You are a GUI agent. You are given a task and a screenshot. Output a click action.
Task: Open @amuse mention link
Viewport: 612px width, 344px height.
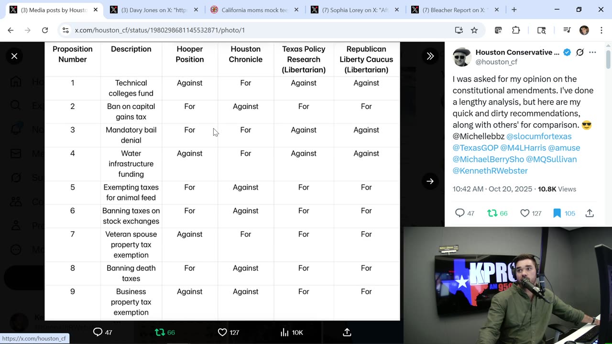coord(564,148)
